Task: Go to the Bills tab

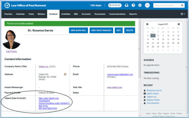Action: 76,14
